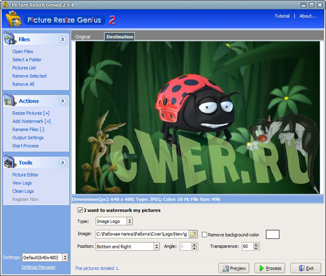Viewport: 326px width, 276px height.
Task: Click the Image path input field
Action: [142, 234]
